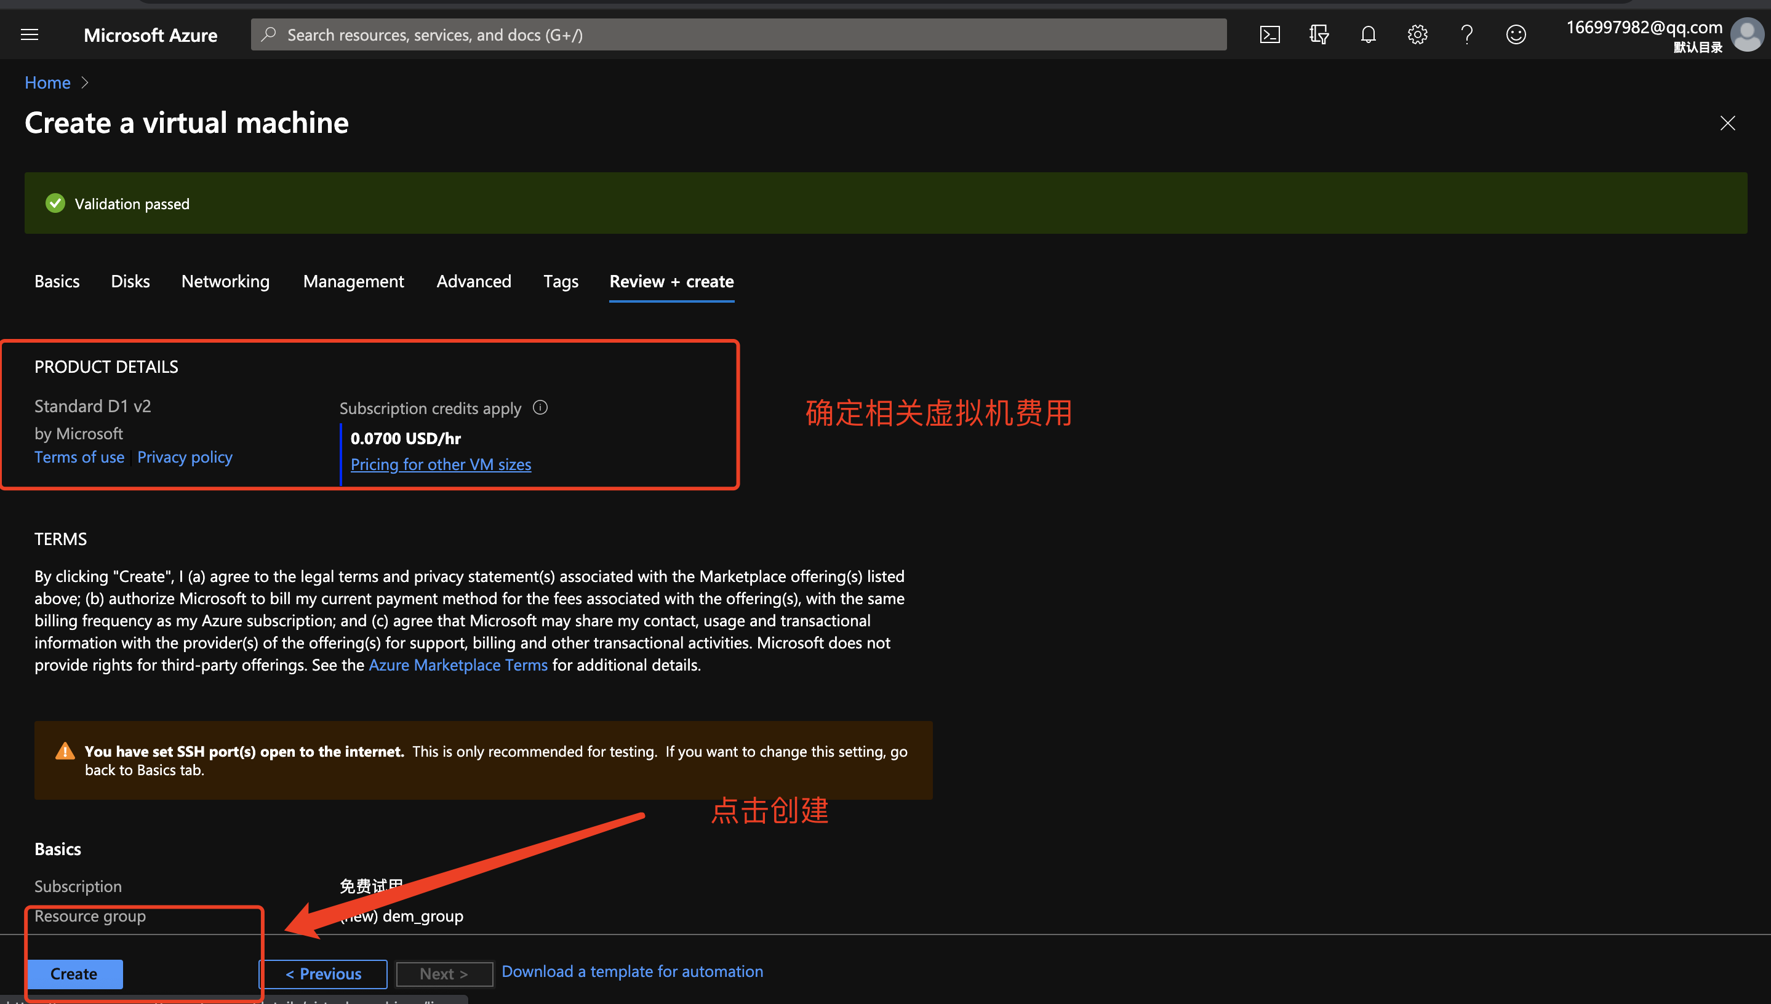1771x1004 pixels.
Task: Open Pricing for other VM sizes link
Action: 441,464
